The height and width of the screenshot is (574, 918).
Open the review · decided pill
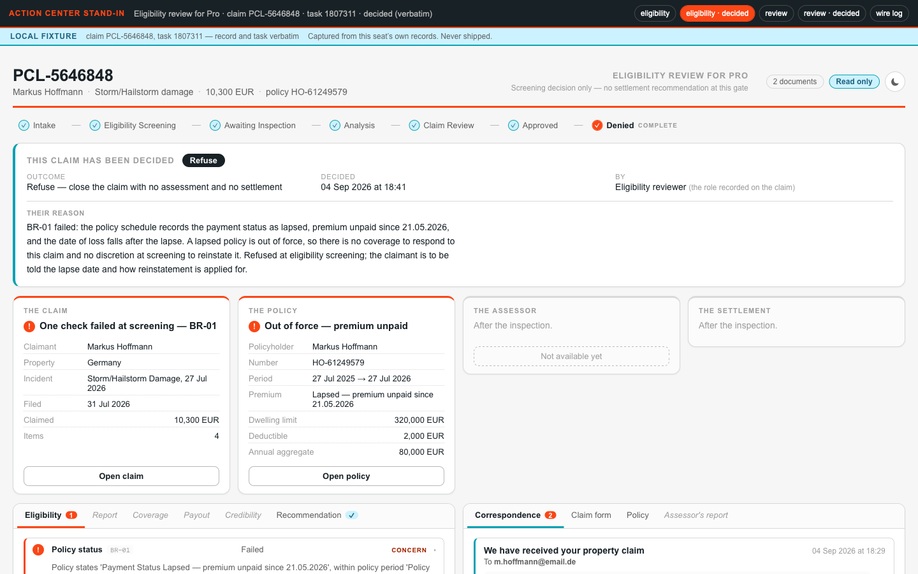point(831,13)
